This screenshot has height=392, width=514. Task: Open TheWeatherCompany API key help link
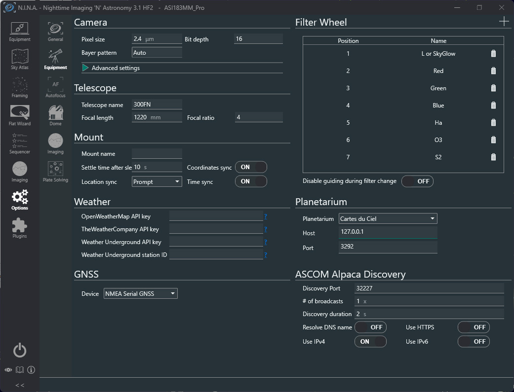(x=266, y=229)
